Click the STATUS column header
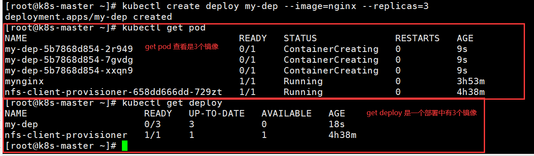The height and width of the screenshot is (156, 534). 300,38
